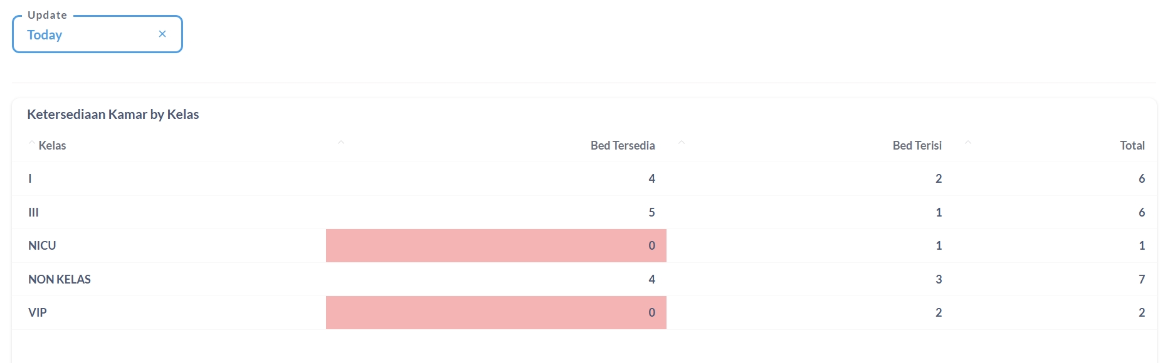
Task: Click the Total column header
Action: [1132, 145]
